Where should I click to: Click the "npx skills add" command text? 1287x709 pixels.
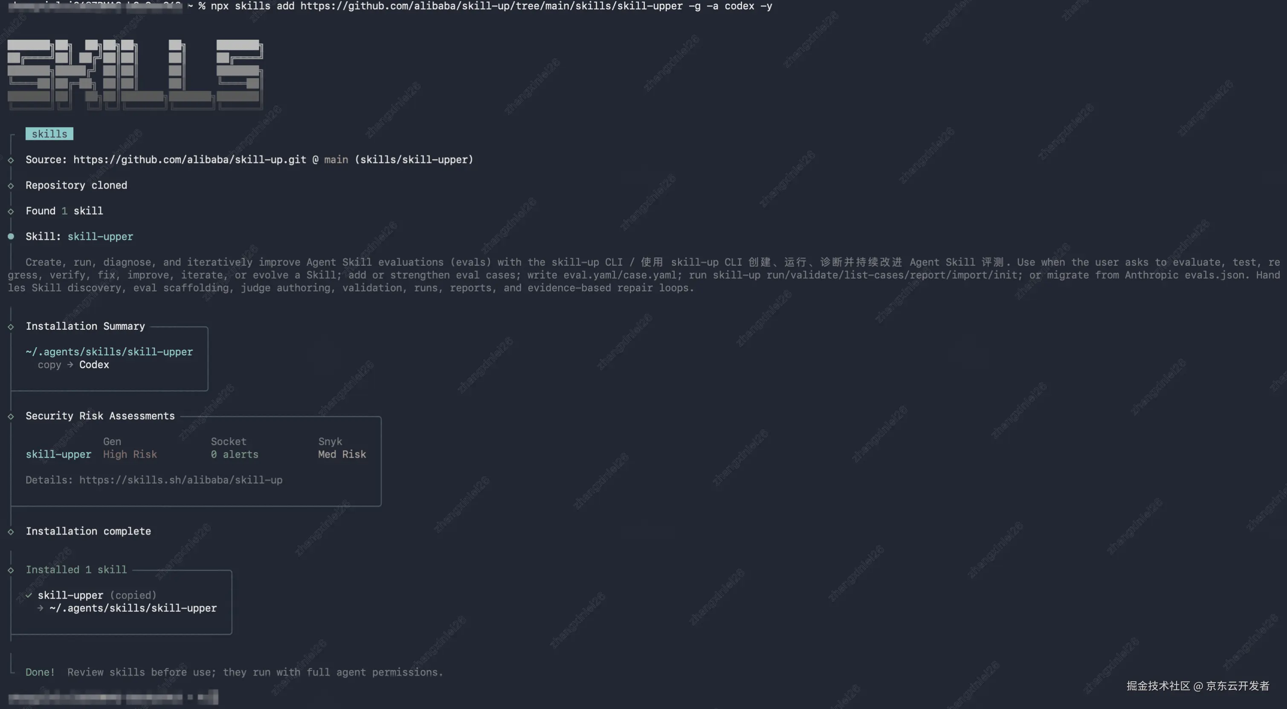click(252, 6)
